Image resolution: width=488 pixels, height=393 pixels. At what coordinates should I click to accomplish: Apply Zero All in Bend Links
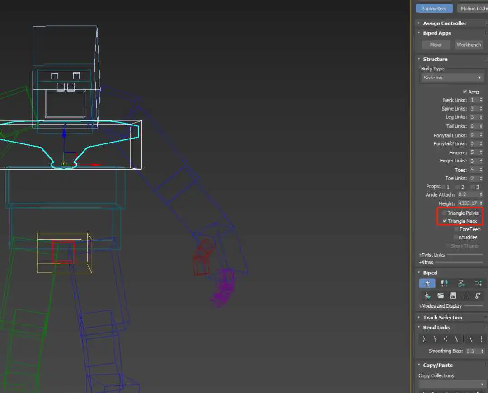(481, 339)
